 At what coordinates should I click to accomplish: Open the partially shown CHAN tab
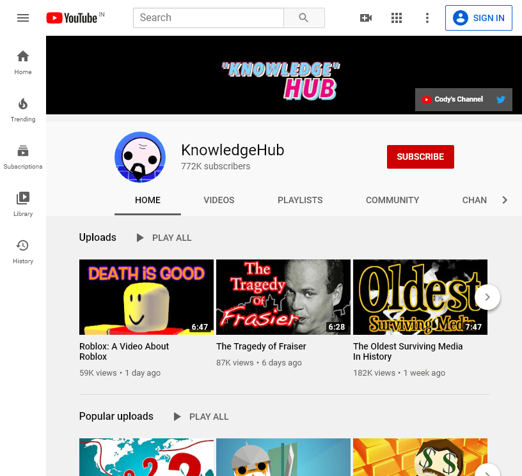475,200
